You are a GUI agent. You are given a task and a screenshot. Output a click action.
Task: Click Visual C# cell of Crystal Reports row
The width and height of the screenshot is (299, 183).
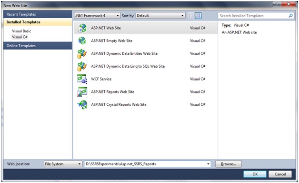coord(198,104)
